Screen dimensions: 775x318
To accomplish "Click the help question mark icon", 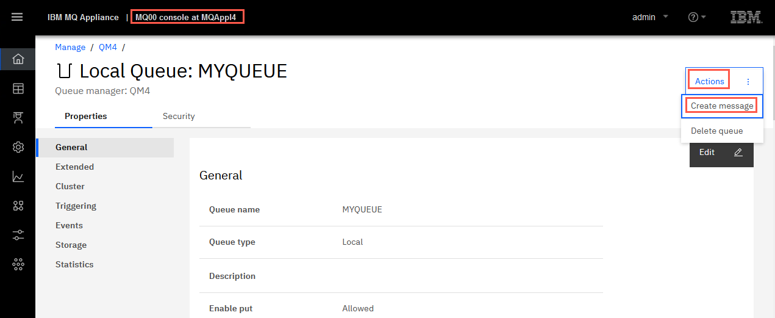I will (693, 17).
